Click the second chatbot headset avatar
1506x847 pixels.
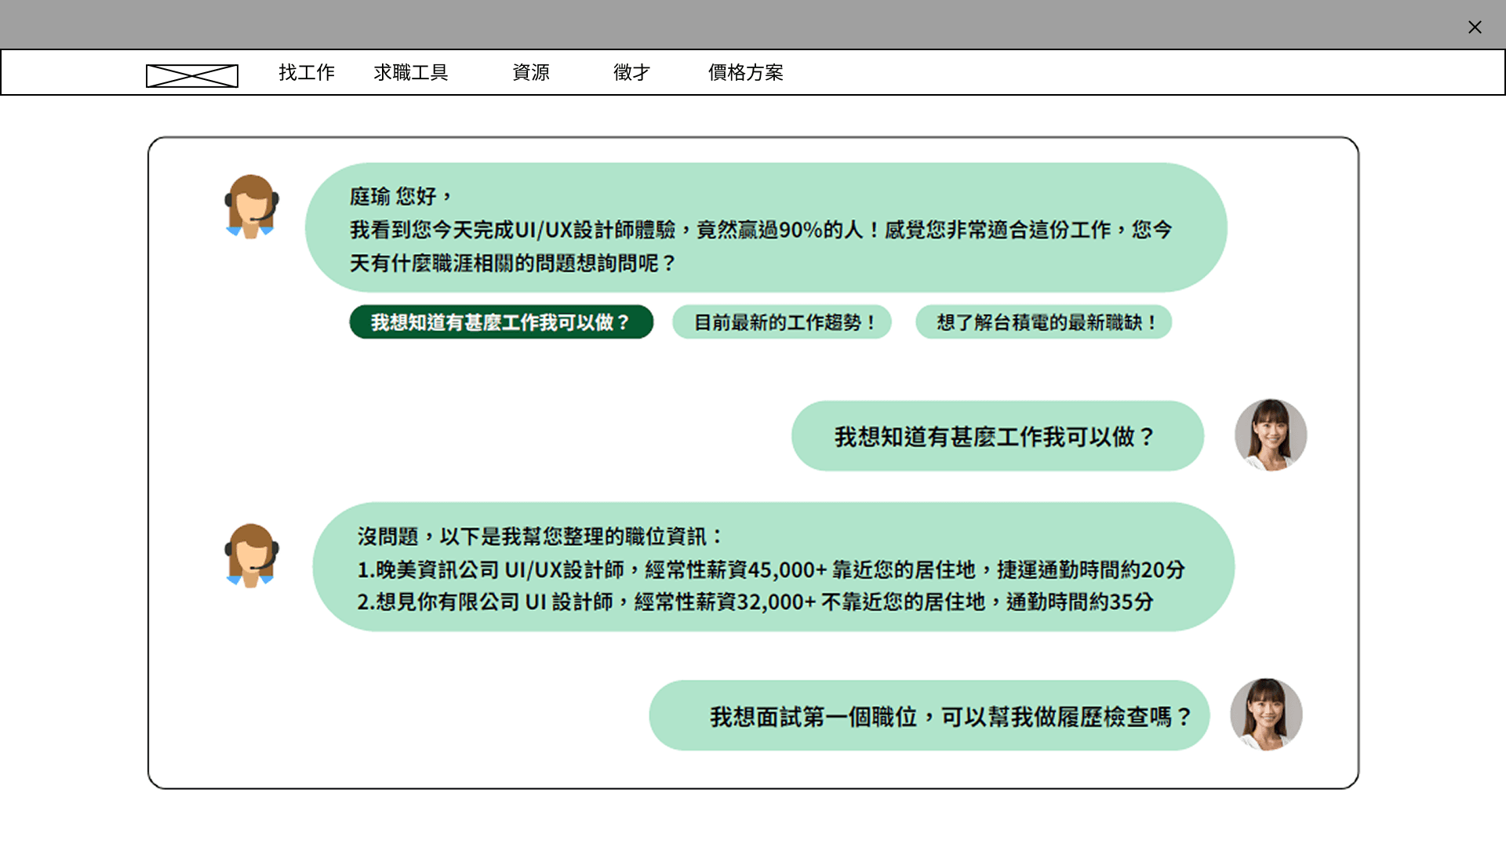tap(251, 555)
